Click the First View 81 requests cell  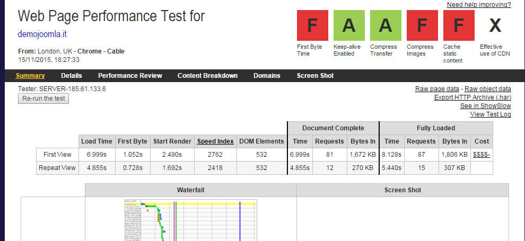330,155
